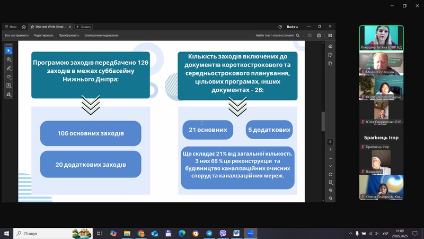Open Microsoft Edge from taskbar

click(x=182, y=233)
